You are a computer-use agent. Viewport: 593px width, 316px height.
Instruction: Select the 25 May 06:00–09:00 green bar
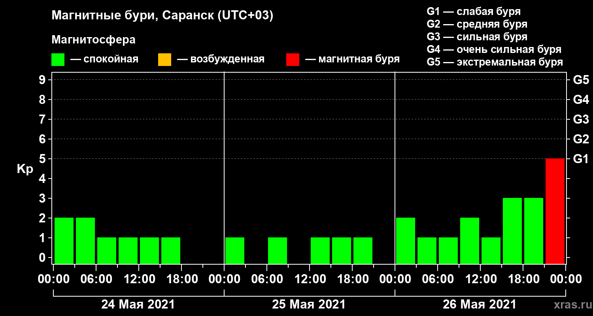tap(278, 251)
